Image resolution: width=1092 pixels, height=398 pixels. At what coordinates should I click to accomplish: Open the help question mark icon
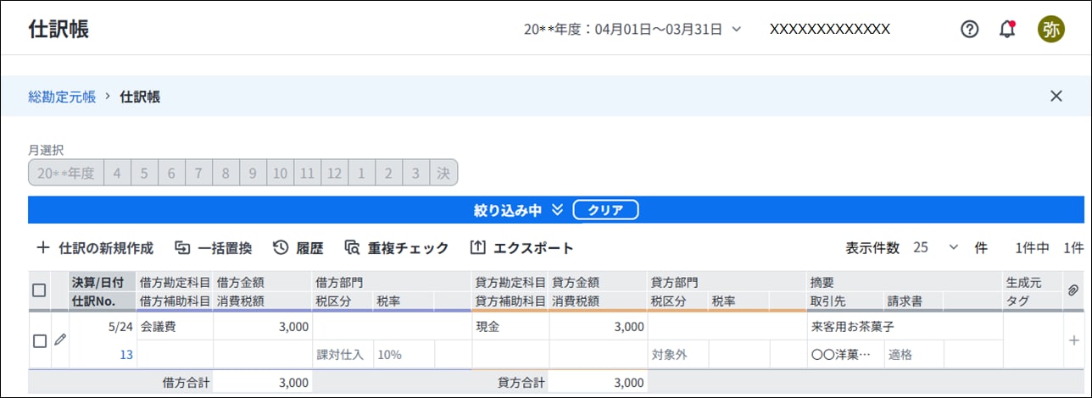(969, 29)
